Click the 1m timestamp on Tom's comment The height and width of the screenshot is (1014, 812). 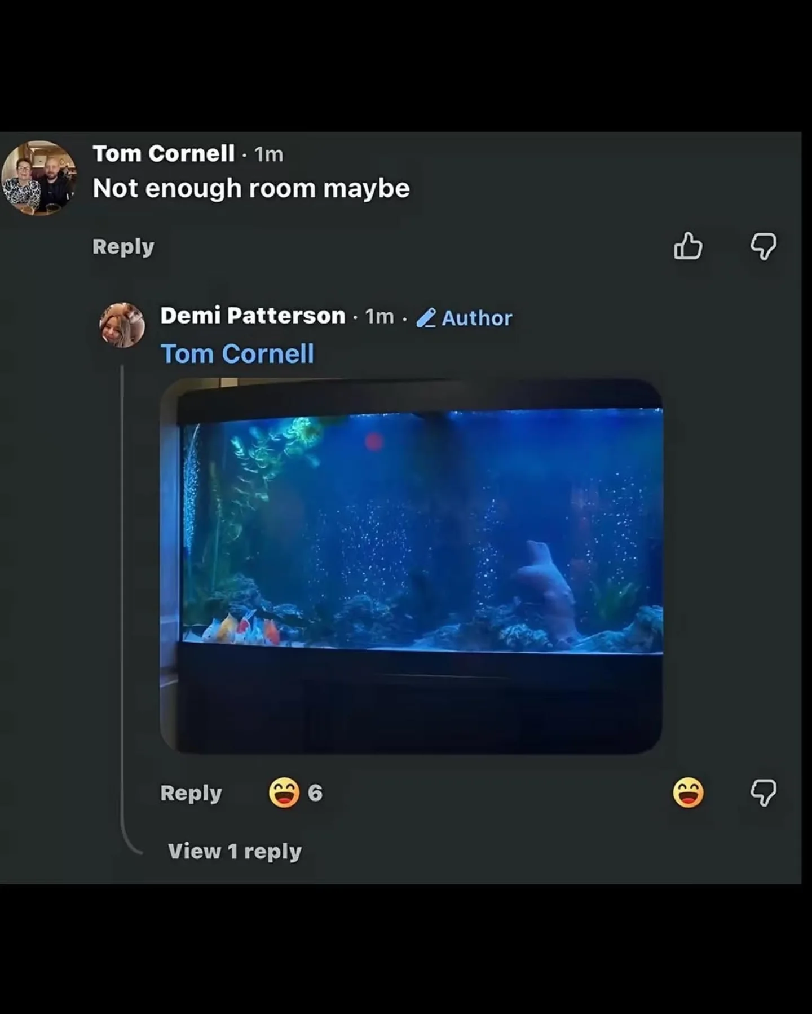(268, 154)
